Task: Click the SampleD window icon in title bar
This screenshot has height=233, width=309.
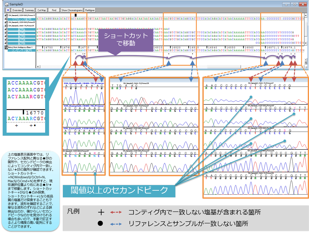Action: click(x=6, y=4)
